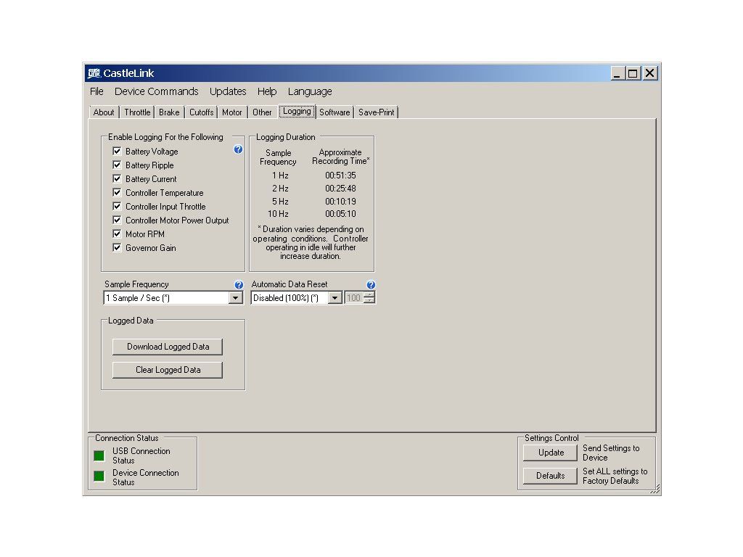Click Update to send settings to device
Screen dimensions: 743x557
pos(551,453)
